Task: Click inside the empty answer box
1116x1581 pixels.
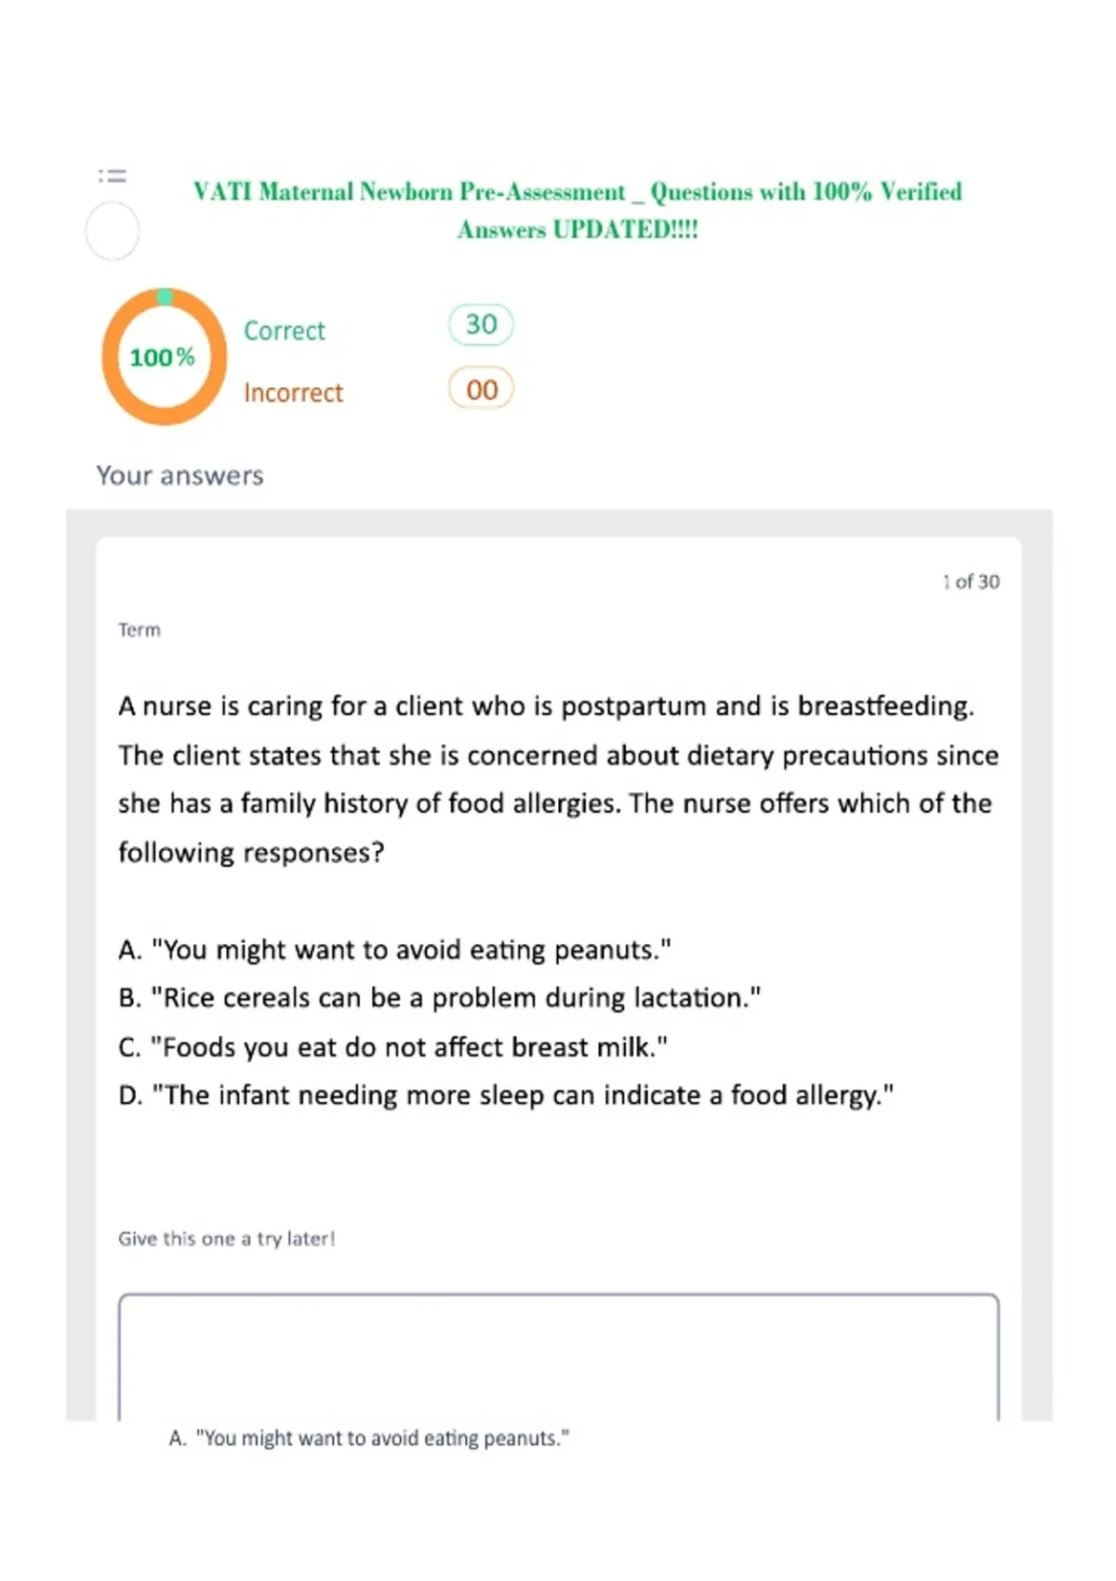Action: pyautogui.click(x=559, y=1357)
